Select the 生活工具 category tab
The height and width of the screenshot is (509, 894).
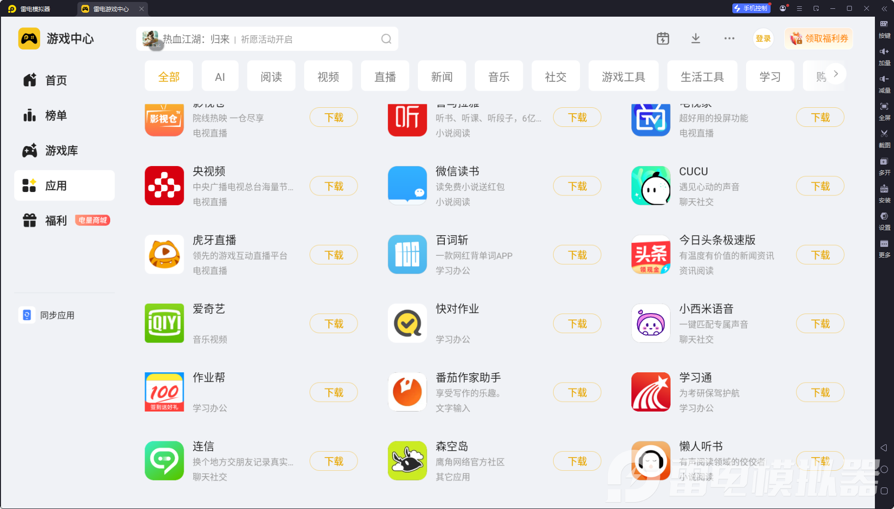pyautogui.click(x=702, y=76)
